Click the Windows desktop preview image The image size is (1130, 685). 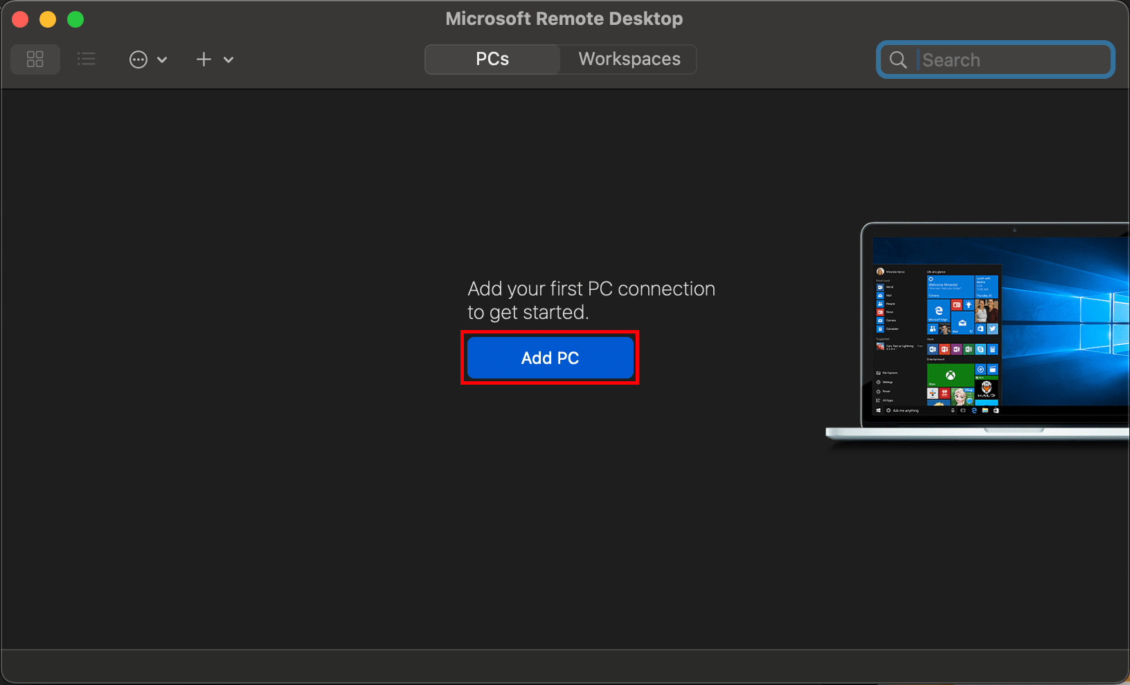pyautogui.click(x=990, y=329)
